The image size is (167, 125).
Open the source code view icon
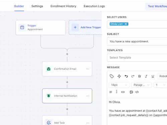pyautogui.click(x=137, y=92)
